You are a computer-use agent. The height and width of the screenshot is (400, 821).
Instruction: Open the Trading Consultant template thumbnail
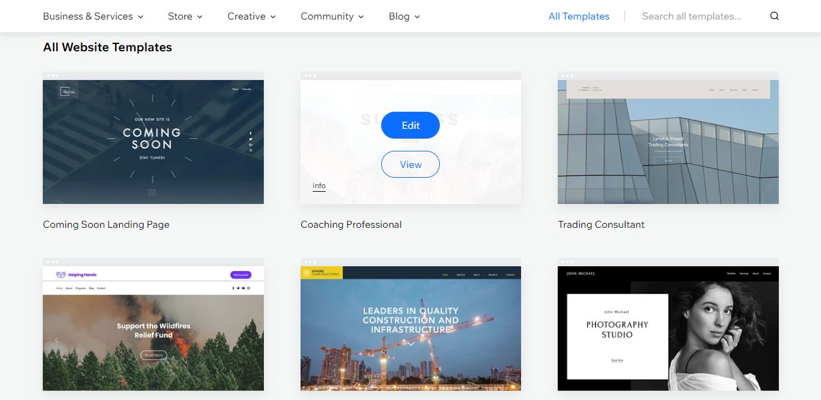pyautogui.click(x=668, y=142)
